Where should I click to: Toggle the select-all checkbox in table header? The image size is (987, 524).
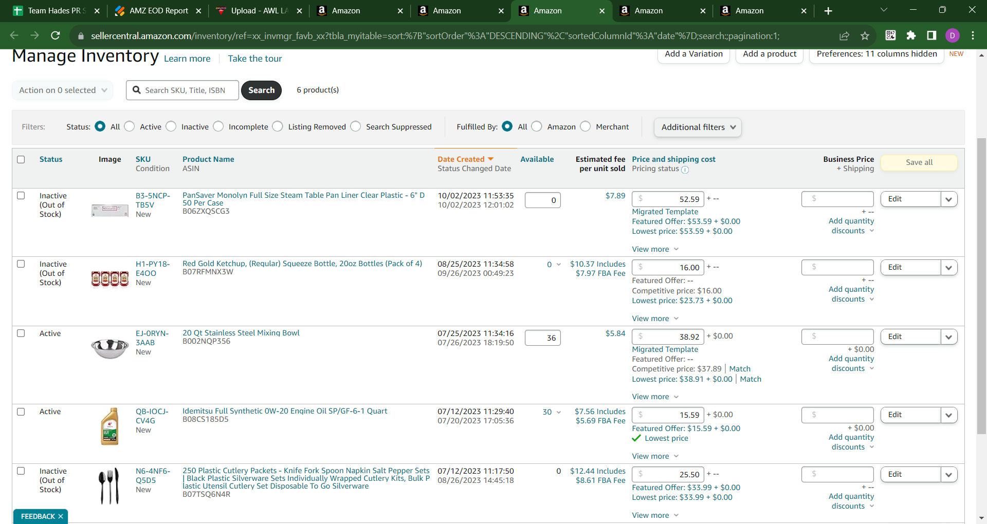[x=21, y=159]
